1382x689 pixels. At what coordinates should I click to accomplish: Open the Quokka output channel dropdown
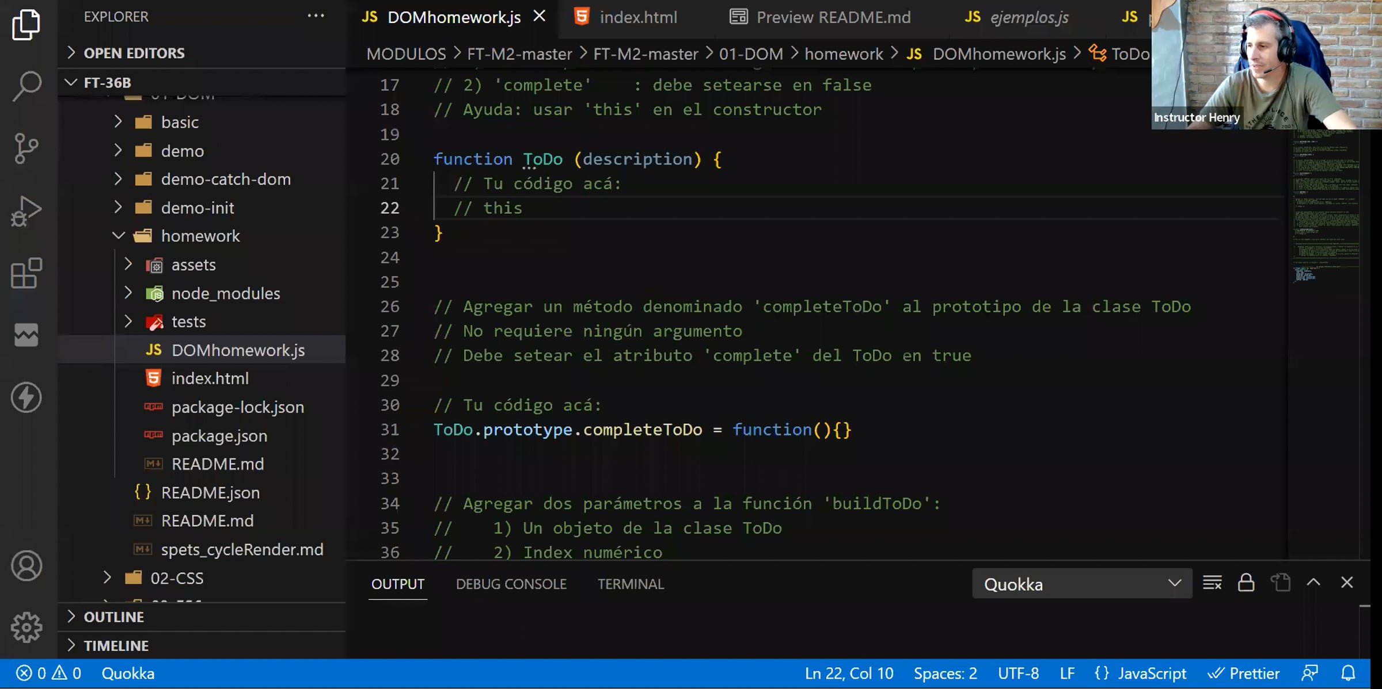click(1082, 584)
